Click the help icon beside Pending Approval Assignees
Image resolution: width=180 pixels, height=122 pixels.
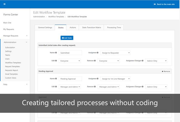pos(97,79)
